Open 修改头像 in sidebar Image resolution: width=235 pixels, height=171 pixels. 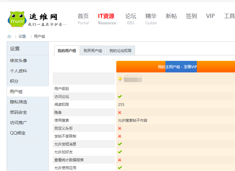tap(18, 61)
